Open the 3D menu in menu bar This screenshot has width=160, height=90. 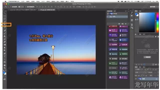pos(58,1)
